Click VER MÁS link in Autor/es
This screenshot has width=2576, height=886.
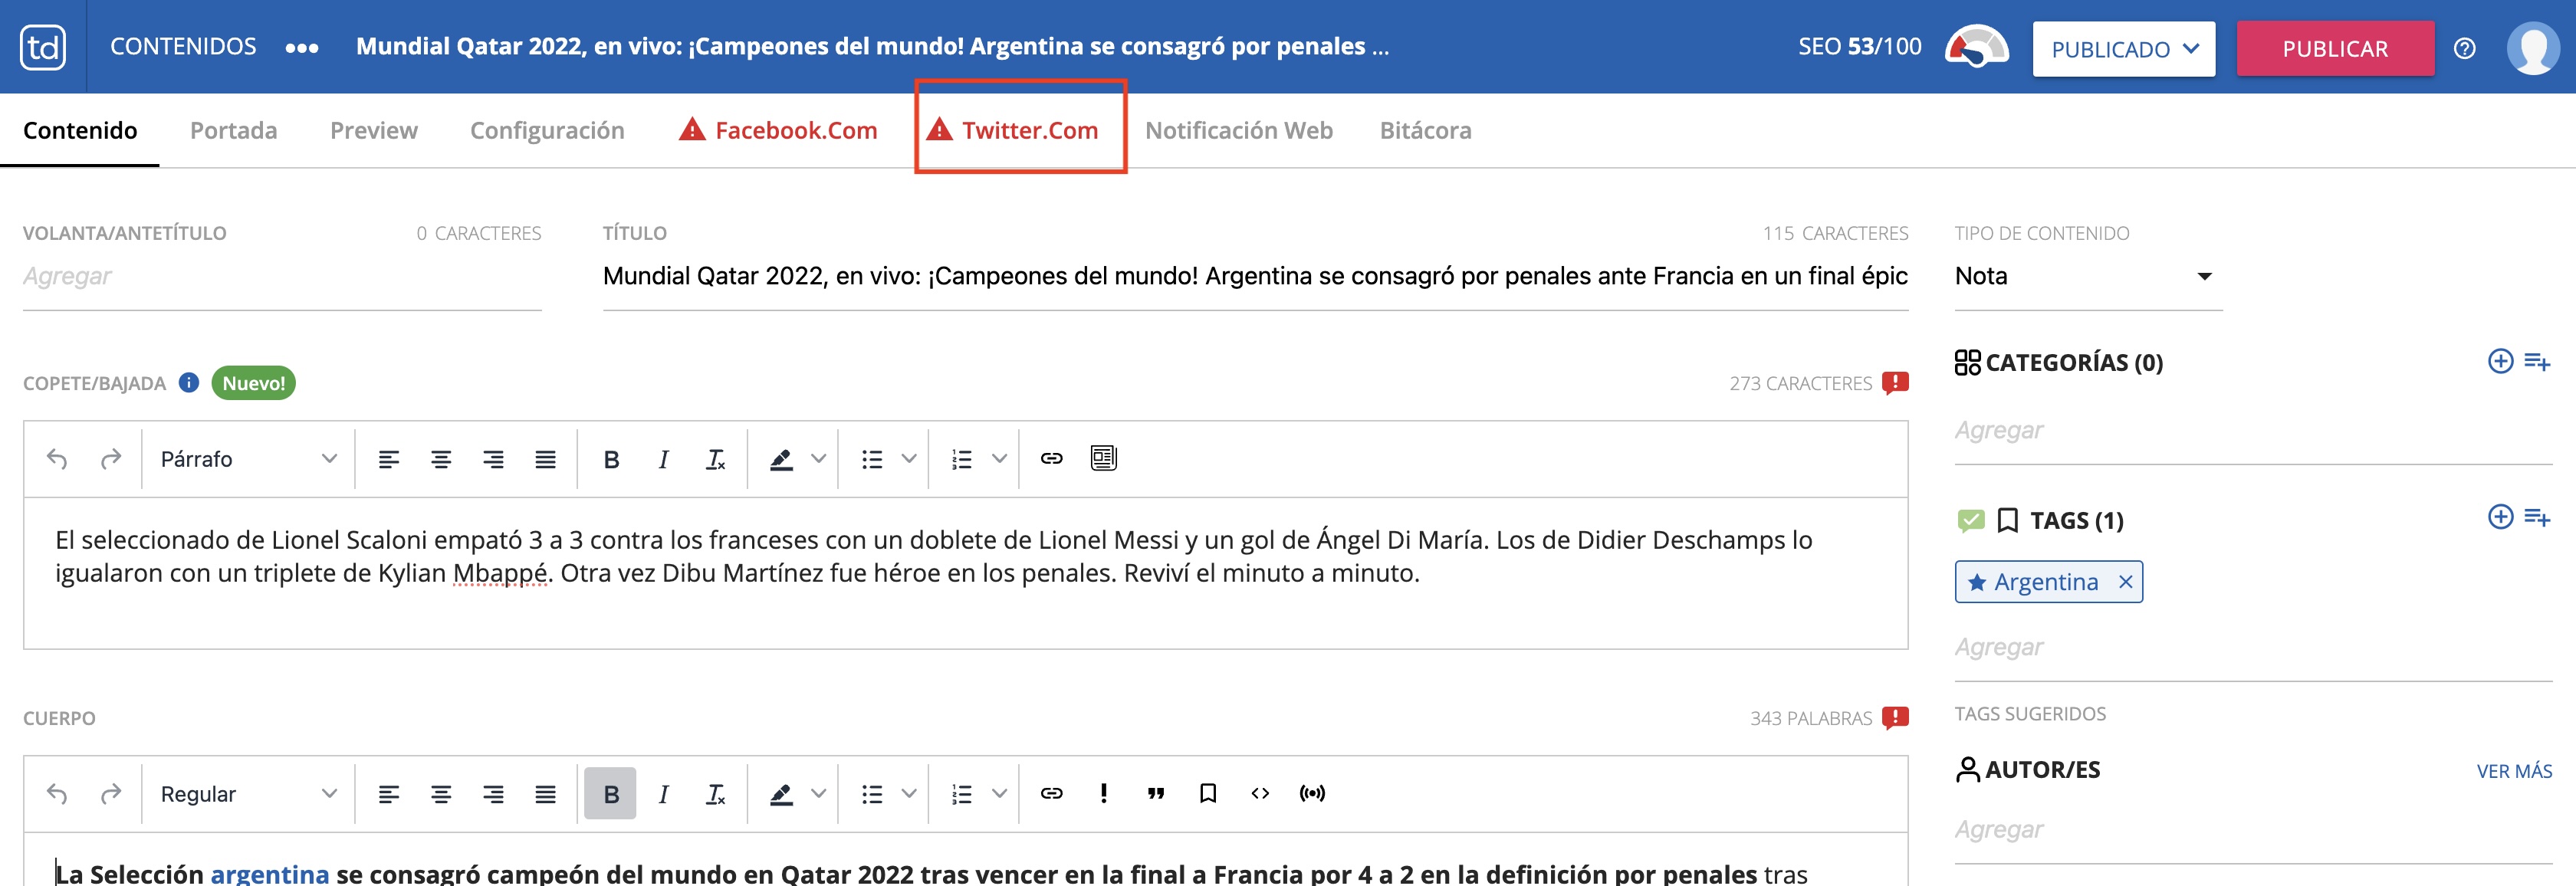[2514, 771]
